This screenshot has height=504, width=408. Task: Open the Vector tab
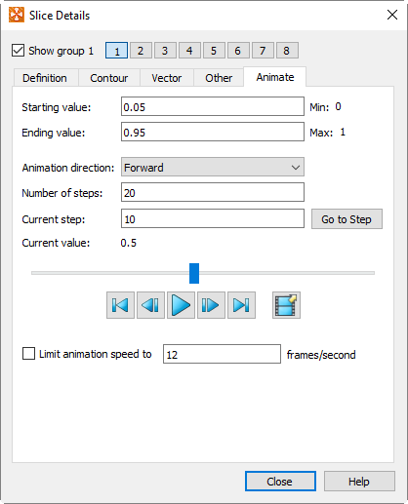pyautogui.click(x=167, y=78)
